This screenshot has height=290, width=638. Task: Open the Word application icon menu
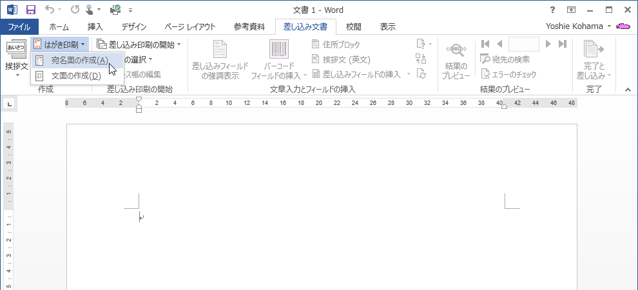coord(12,10)
